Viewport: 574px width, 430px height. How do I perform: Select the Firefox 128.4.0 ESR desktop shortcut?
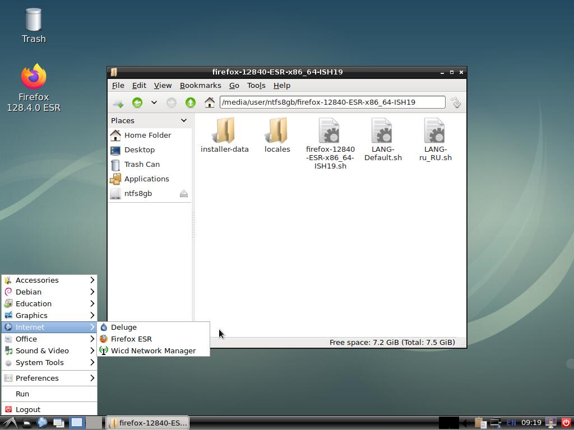coord(33,88)
